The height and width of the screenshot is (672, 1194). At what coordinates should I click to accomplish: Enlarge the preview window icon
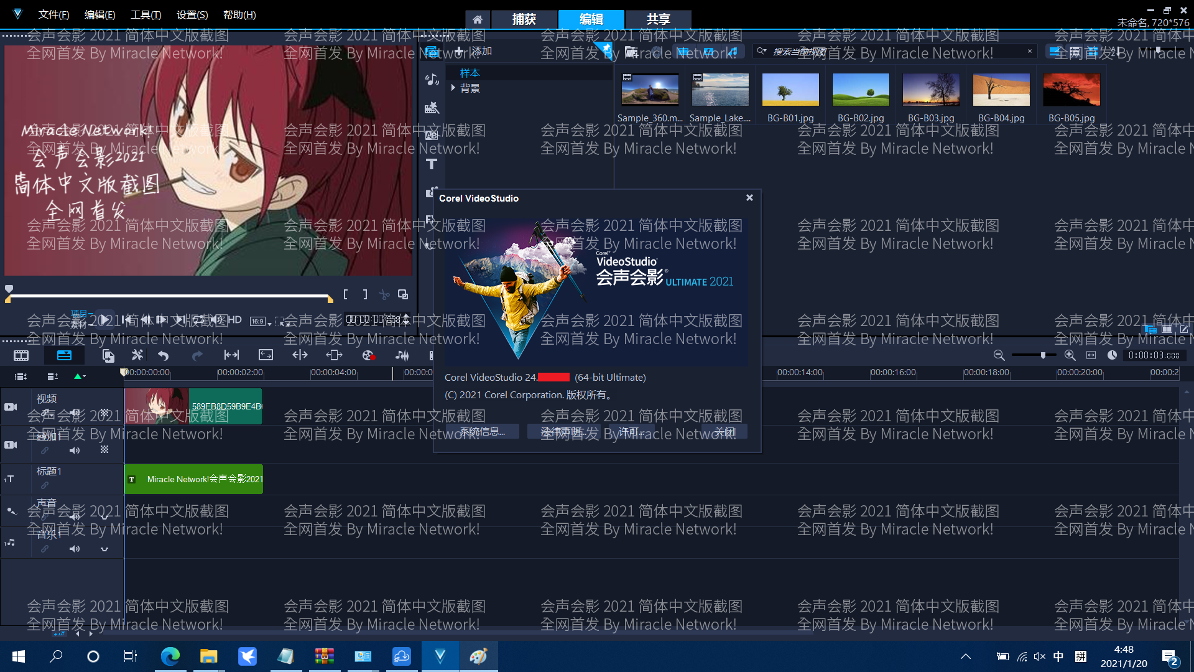tap(403, 294)
